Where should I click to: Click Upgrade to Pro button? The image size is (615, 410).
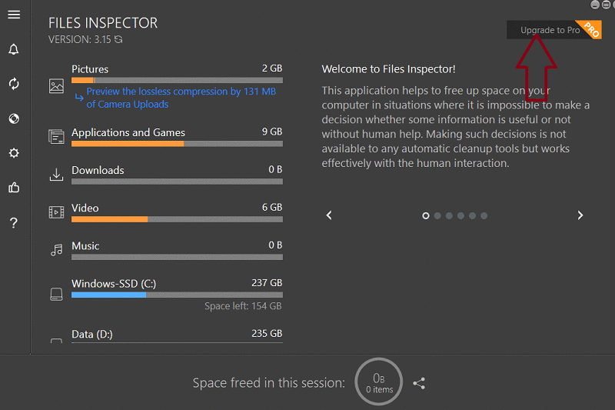(550, 30)
